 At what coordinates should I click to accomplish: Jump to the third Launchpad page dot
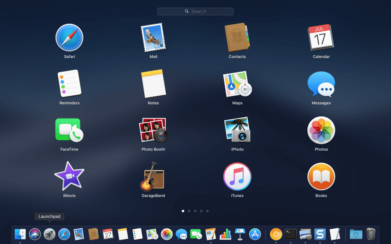195,211
